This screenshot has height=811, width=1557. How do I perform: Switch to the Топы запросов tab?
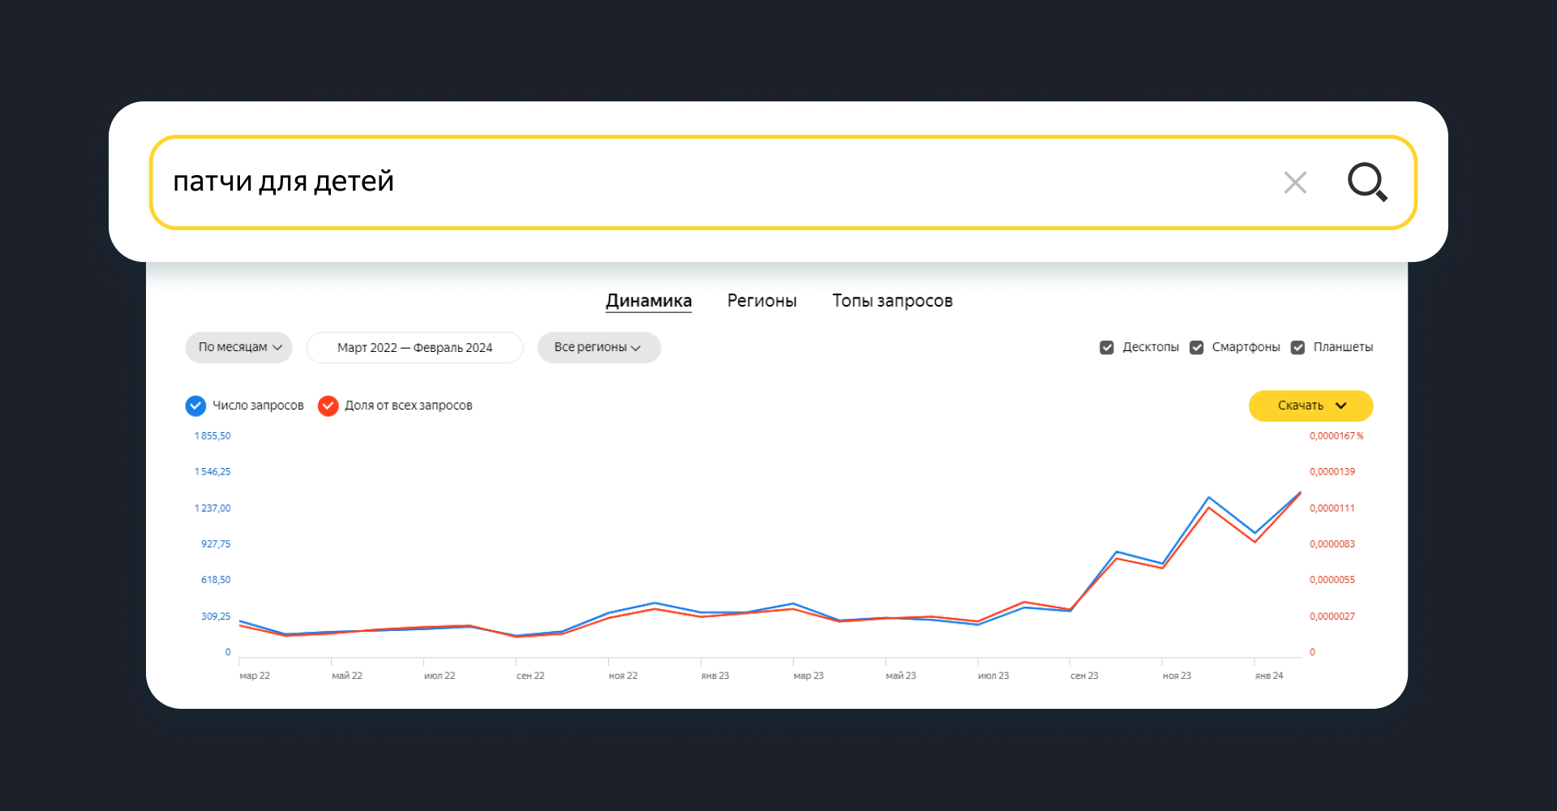pyautogui.click(x=892, y=301)
